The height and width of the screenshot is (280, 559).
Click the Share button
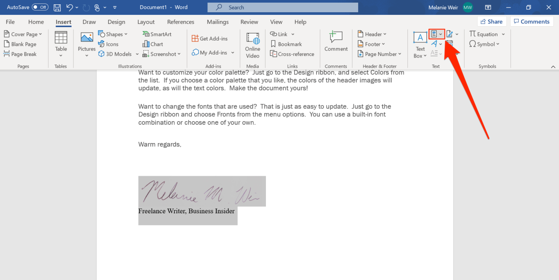click(491, 21)
